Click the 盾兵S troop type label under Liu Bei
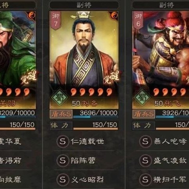This screenshot has height=189, width=189. (61, 114)
